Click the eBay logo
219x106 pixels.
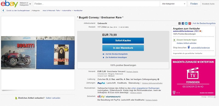tap(9, 4)
